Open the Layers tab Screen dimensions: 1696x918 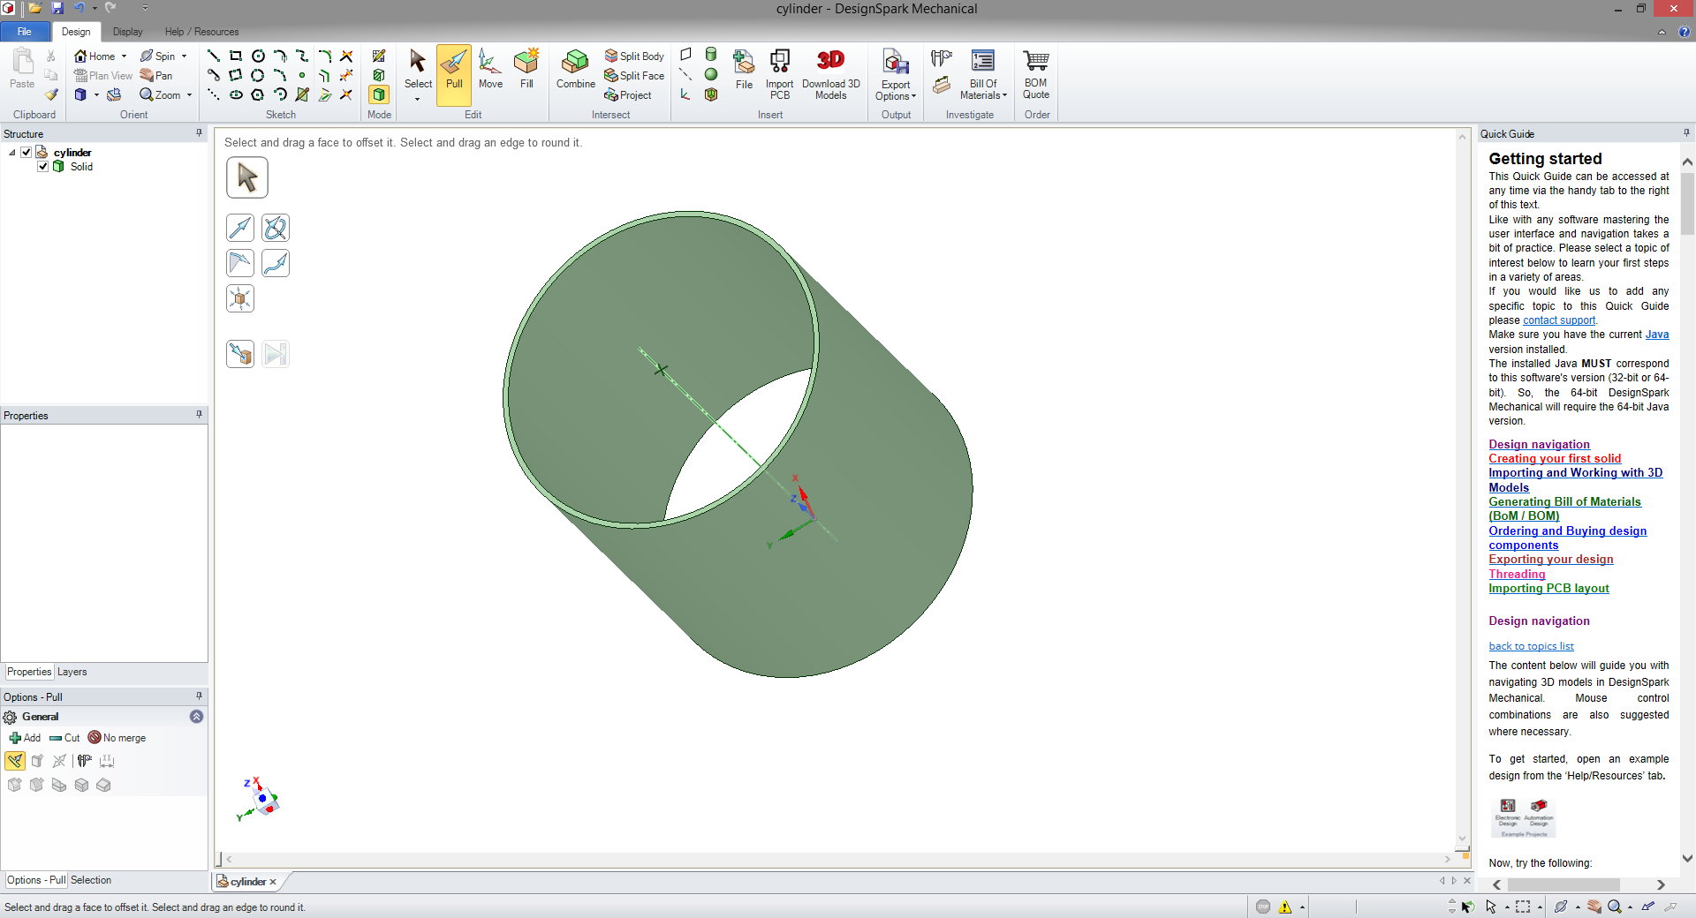point(72,672)
